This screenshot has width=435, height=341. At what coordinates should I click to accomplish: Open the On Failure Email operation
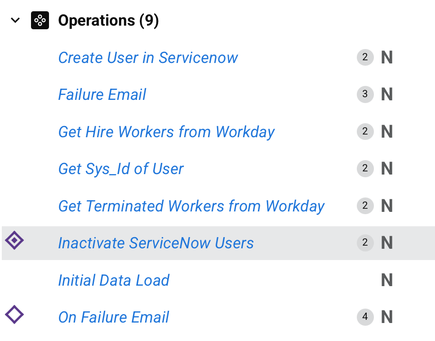pos(113,317)
